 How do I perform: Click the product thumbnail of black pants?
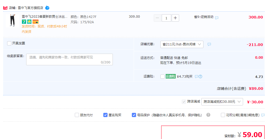click(x=12, y=21)
